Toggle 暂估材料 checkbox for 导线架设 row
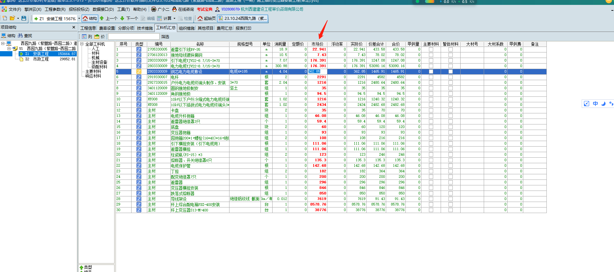This screenshot has height=272, width=614. pyautogui.click(x=450, y=199)
